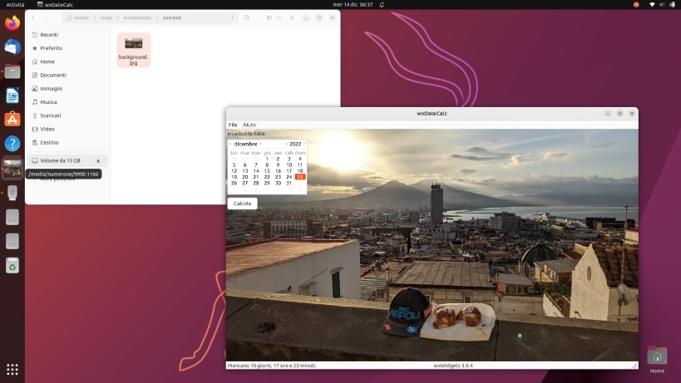Open the Home desktop folder icon

pos(657,360)
